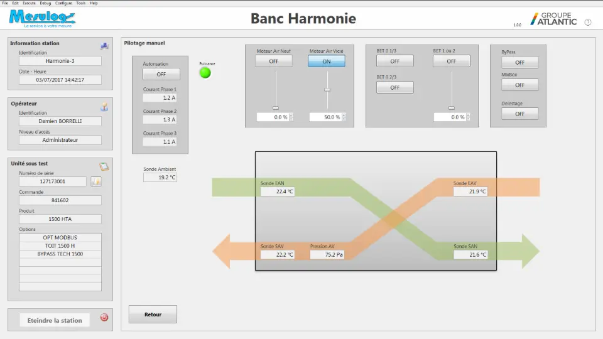Click the Opérateur user icon

104,107
